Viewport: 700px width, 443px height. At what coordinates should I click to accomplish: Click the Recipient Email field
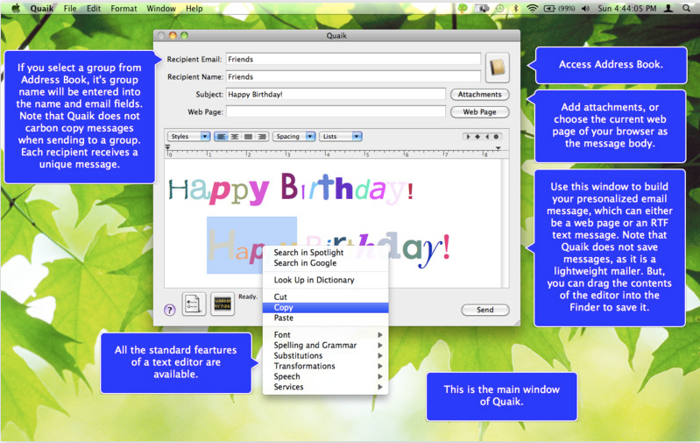[353, 59]
